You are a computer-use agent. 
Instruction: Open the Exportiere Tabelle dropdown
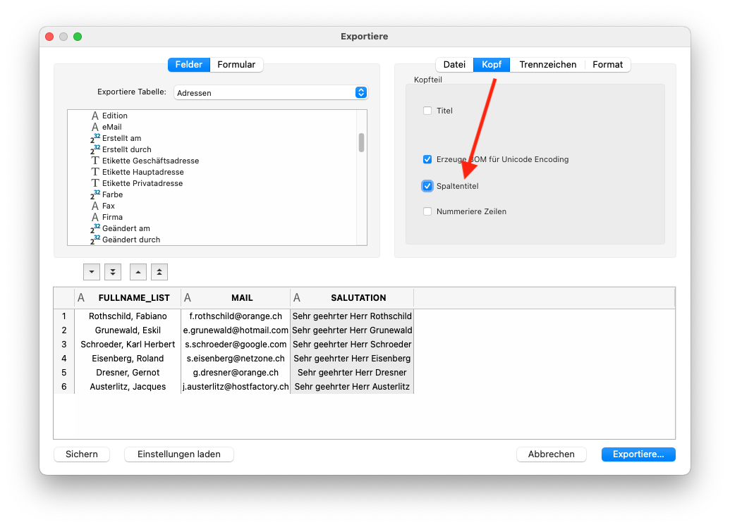click(271, 92)
